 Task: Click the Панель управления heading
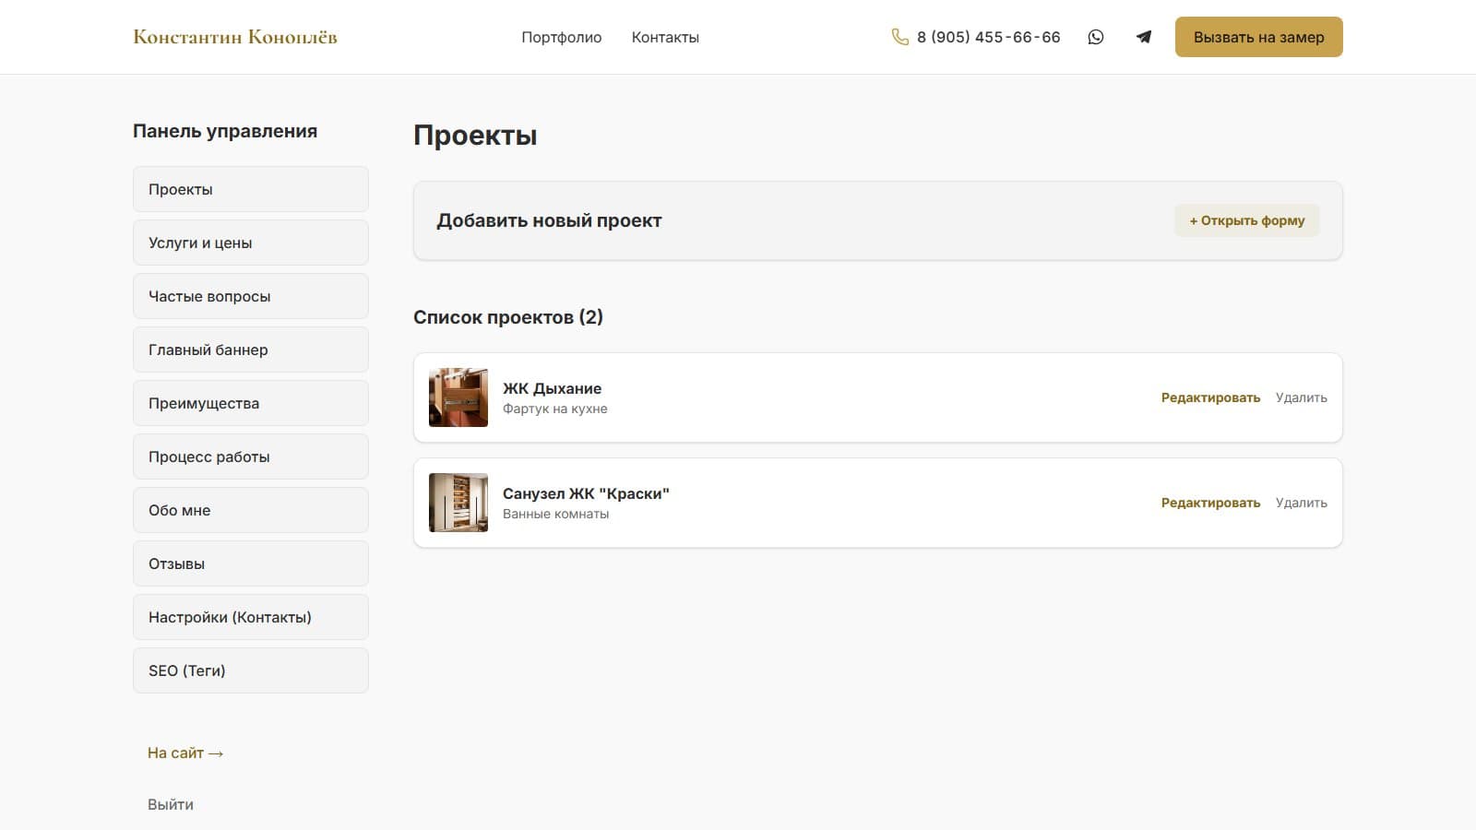pyautogui.click(x=225, y=131)
